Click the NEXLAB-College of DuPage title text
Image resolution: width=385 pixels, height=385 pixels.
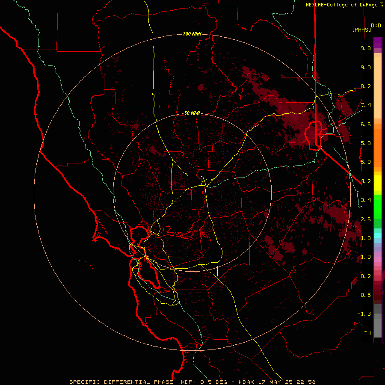coord(344,5)
